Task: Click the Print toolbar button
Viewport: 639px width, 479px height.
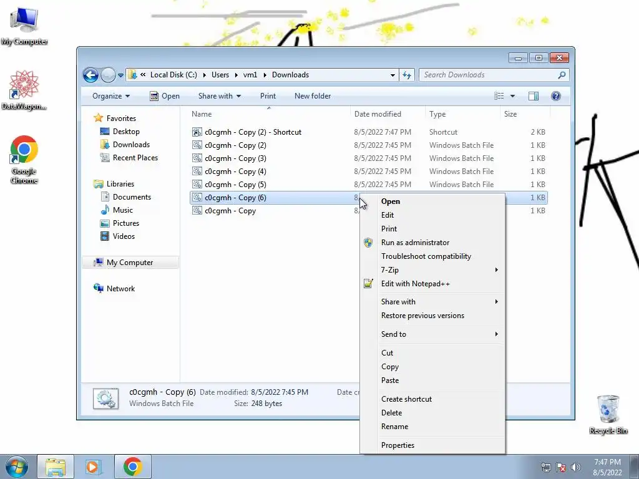Action: (x=268, y=96)
